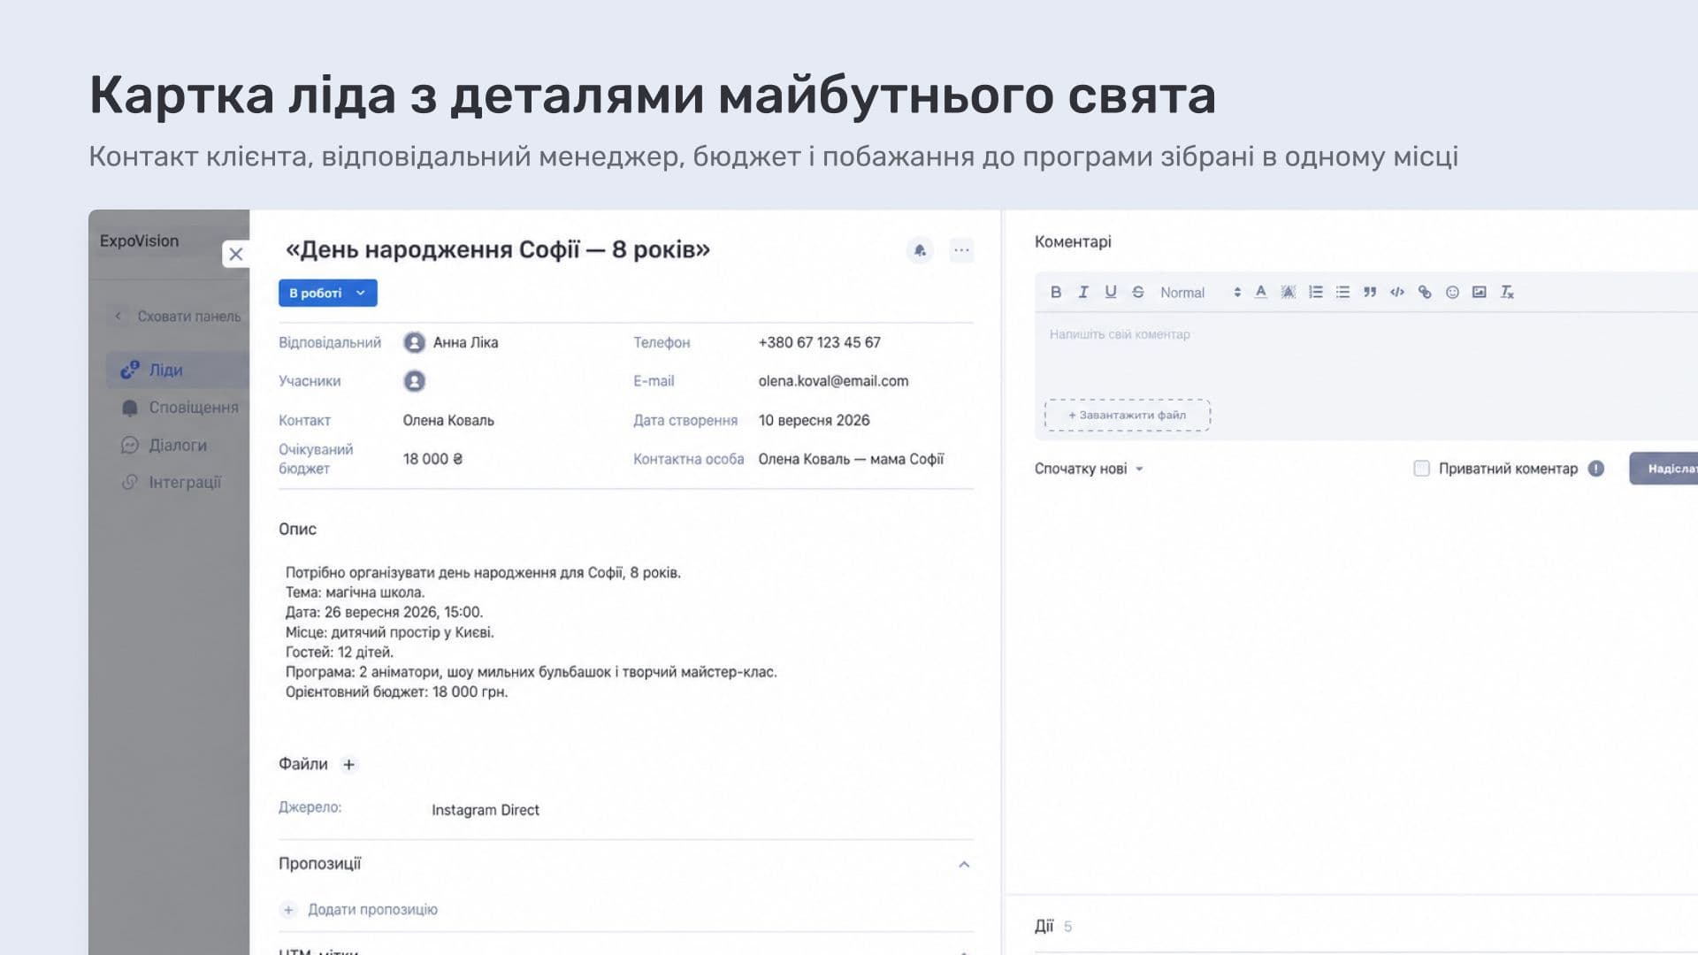The width and height of the screenshot is (1698, 955).
Task: Open the emoji picker
Action: (x=1452, y=293)
